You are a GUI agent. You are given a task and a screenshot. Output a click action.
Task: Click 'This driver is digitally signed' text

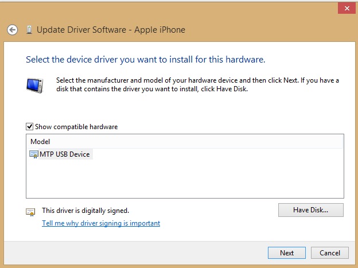(85, 211)
